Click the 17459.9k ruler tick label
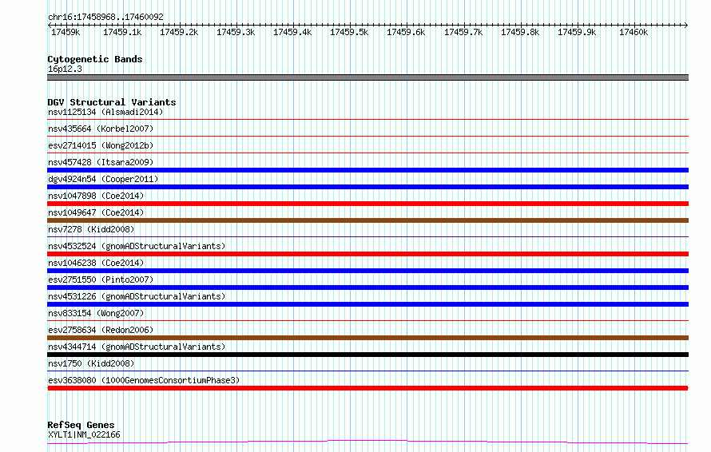 pos(577,32)
